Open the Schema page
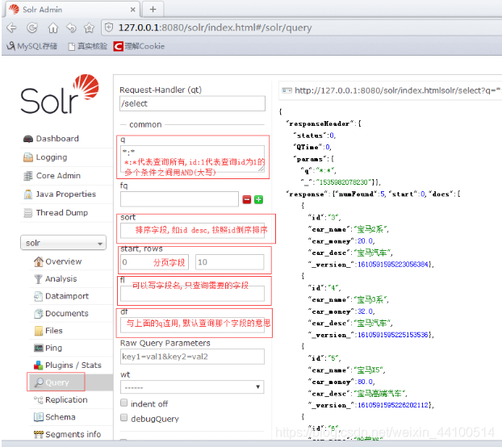Image resolution: width=502 pixels, height=447 pixels. [61, 417]
